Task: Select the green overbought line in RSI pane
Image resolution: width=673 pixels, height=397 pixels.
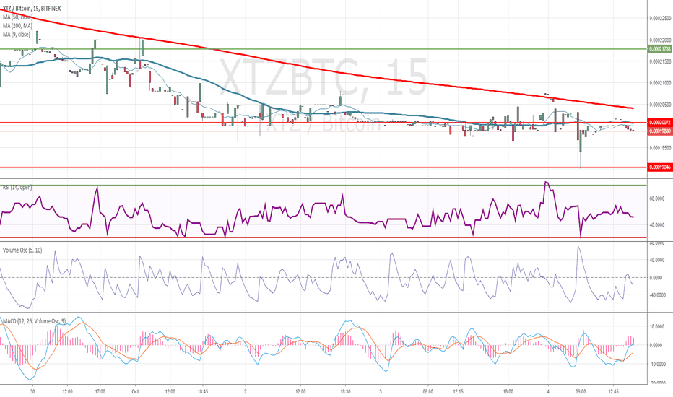Action: tap(323, 186)
